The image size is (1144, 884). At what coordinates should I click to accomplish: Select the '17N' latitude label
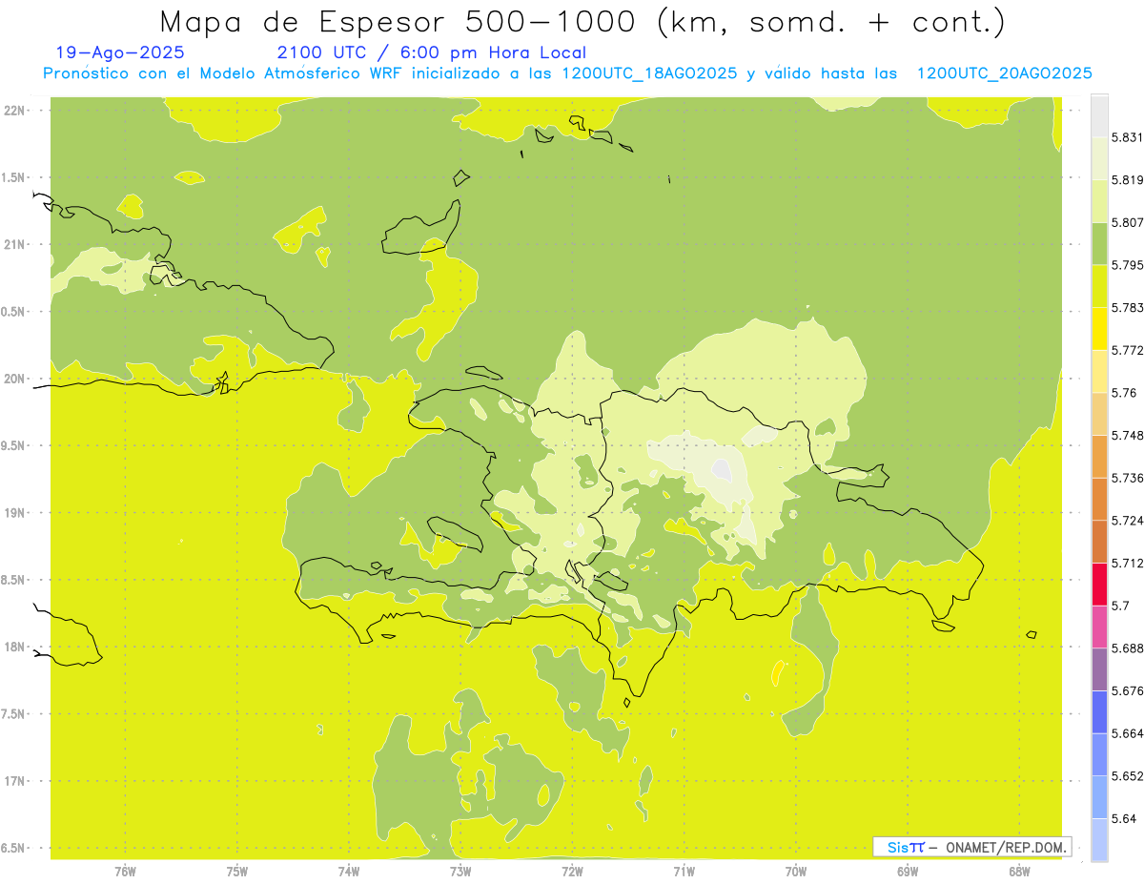[14, 781]
